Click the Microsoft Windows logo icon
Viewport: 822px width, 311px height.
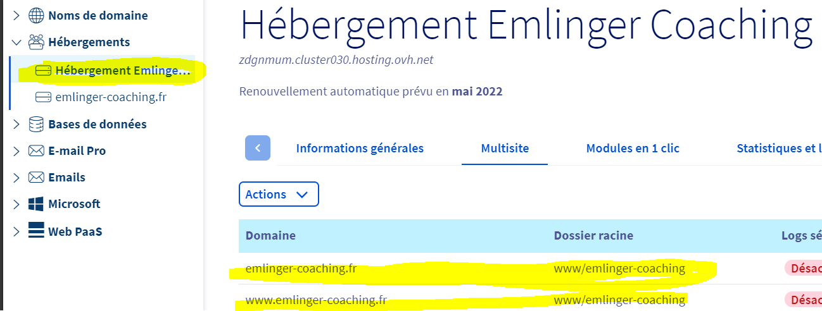36,204
